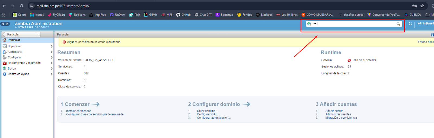Open the Buscar sidebar item

[x=12, y=68]
